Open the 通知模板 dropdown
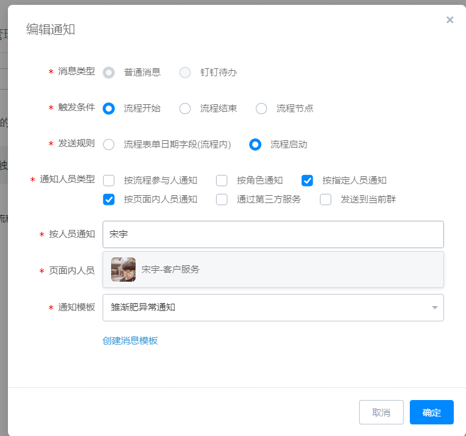Screen dimensions: 466x436 (x=273, y=307)
